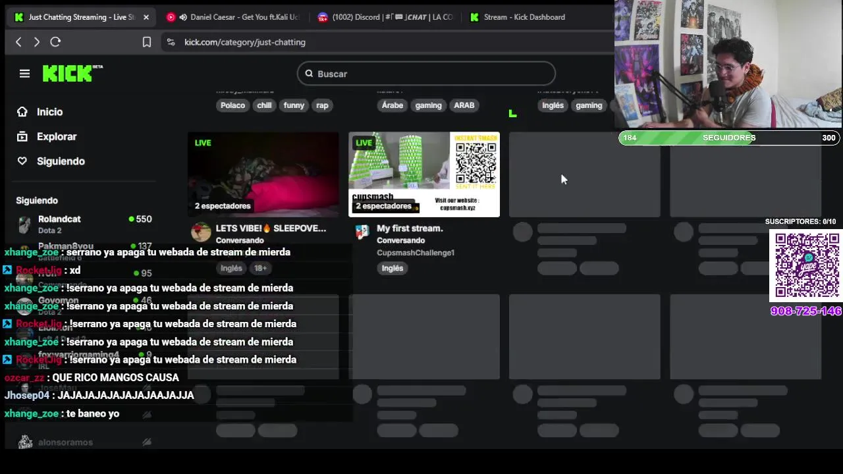Click '550' viewer count beside Rolandcat

144,219
